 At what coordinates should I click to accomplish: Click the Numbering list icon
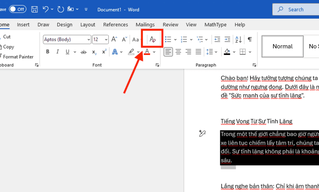184,39
